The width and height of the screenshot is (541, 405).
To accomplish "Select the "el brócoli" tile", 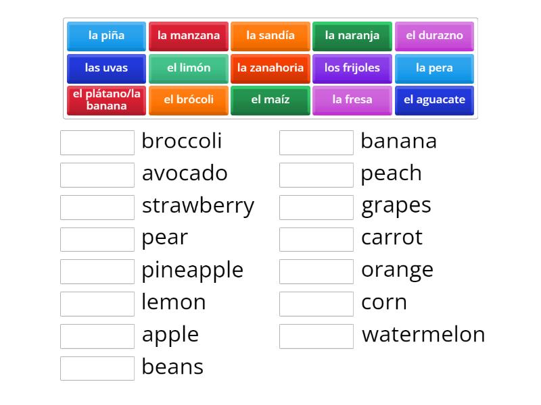I will point(188,99).
